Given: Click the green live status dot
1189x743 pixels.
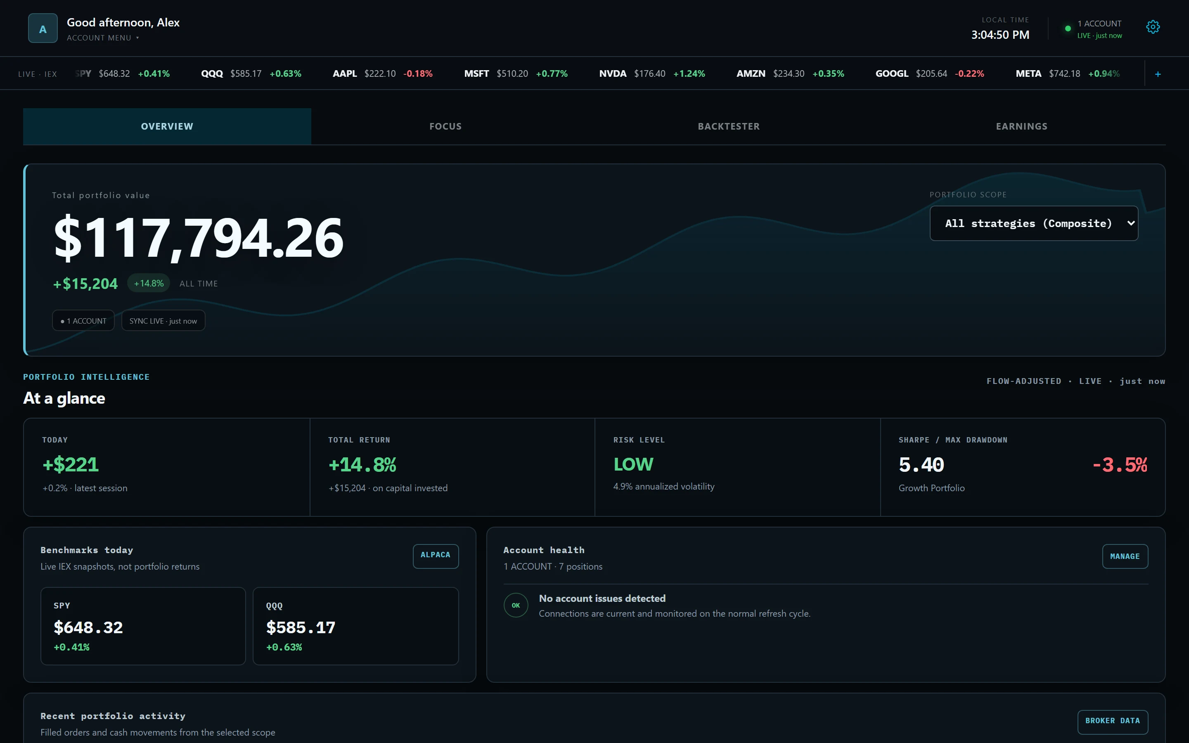Looking at the screenshot, I should [1068, 28].
